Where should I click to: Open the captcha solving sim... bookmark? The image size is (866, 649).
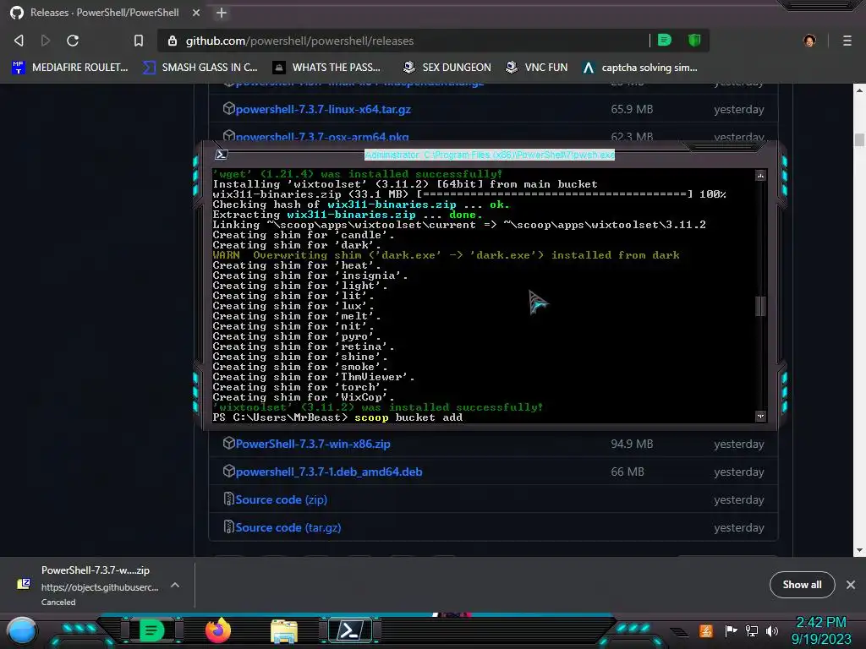point(640,68)
